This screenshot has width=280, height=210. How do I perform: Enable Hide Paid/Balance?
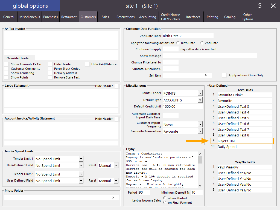(x=87, y=64)
